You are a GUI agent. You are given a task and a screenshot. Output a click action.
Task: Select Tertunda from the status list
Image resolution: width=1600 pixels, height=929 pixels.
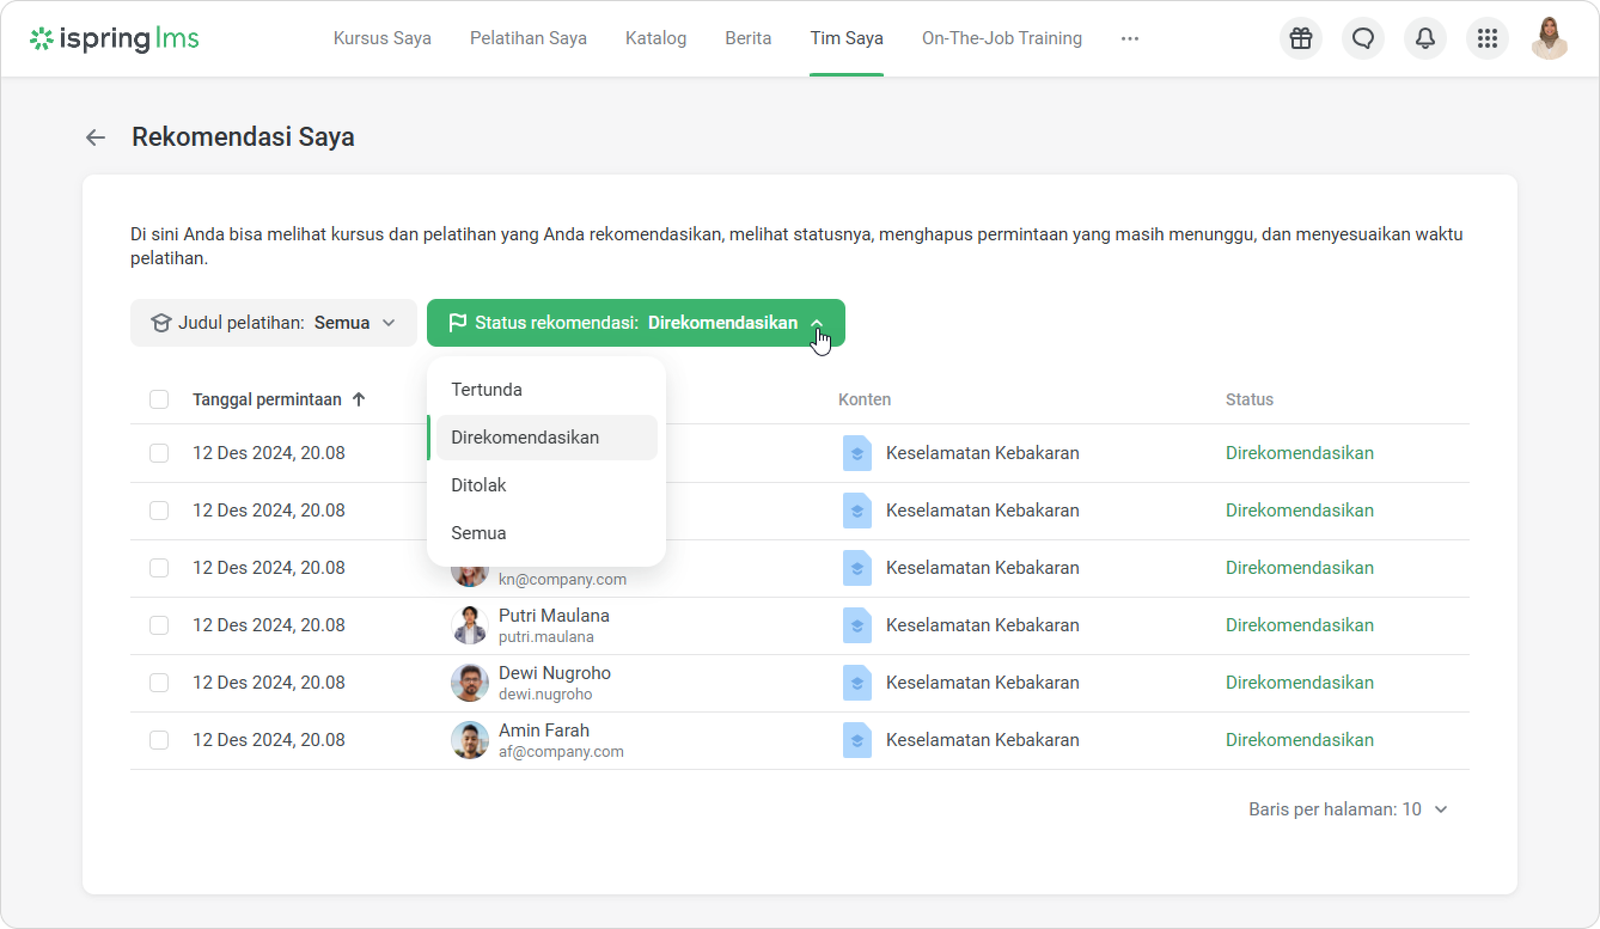pyautogui.click(x=486, y=389)
